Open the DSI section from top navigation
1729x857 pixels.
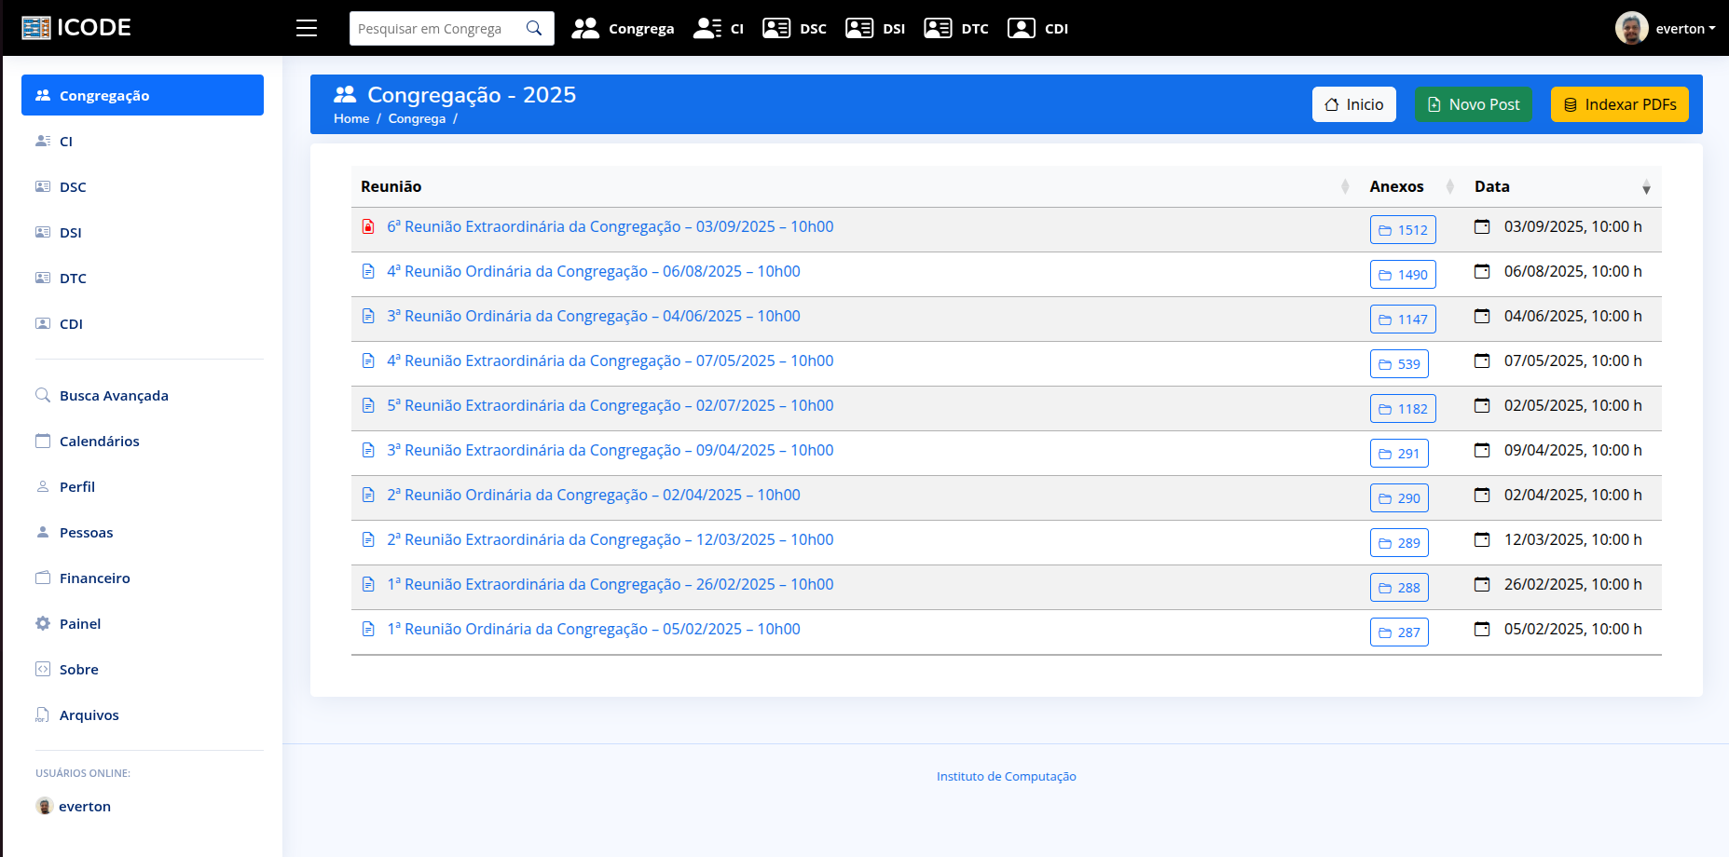coord(875,28)
